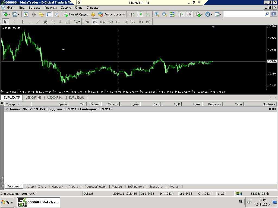Switch to the USDCHF,H1 chart tab
278x208 pixels.
point(55,97)
